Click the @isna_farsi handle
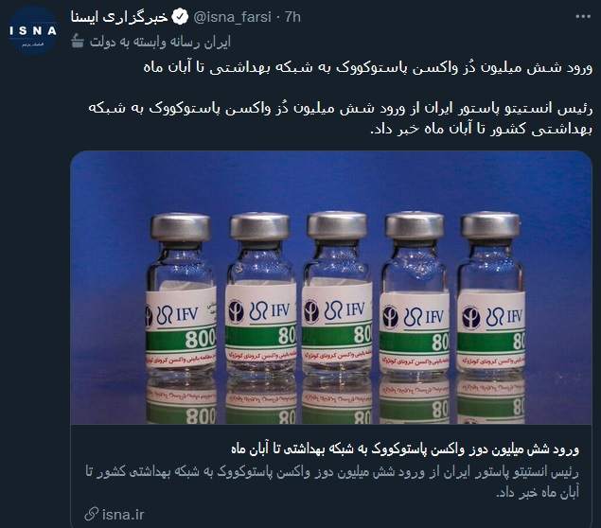 232,17
